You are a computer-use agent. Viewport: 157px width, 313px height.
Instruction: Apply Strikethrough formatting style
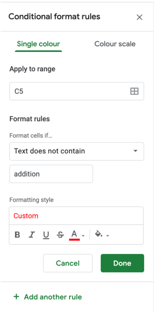point(60,235)
